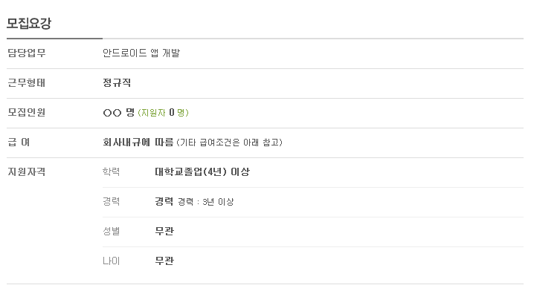The height and width of the screenshot is (288, 534).
Task: Select the 지원자격 label
Action: [x=27, y=171]
